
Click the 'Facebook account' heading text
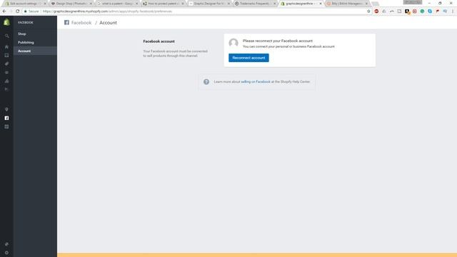tap(159, 41)
